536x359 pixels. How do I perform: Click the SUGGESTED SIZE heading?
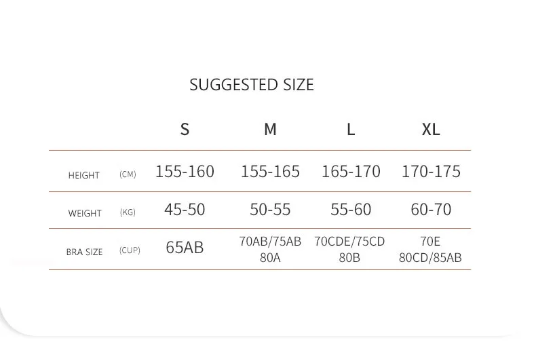[x=252, y=85]
